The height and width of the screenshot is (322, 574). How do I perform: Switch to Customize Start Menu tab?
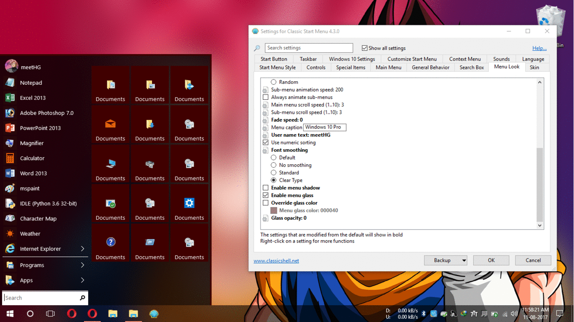412,59
